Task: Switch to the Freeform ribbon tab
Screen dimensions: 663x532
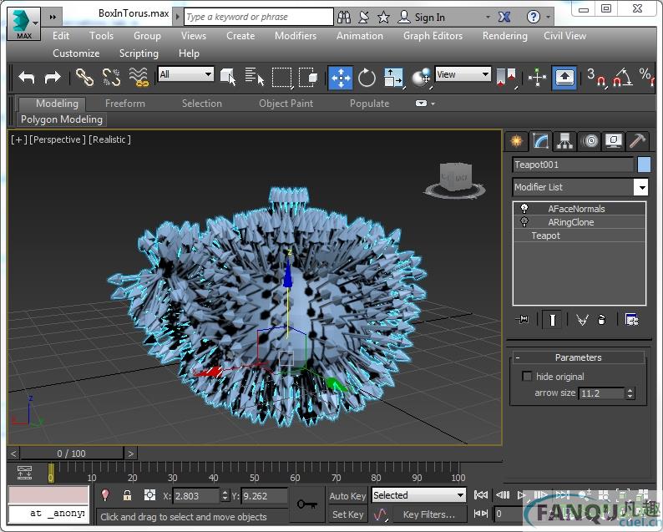Action: (124, 104)
